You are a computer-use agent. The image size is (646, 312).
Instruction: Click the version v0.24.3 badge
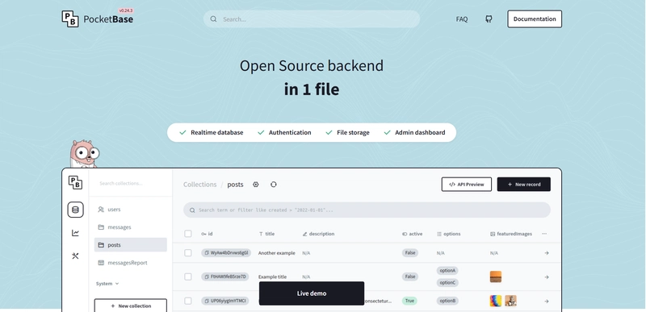click(x=126, y=10)
